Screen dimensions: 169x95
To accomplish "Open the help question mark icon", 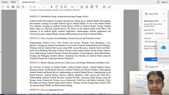I will pyautogui.click(x=158, y=2).
